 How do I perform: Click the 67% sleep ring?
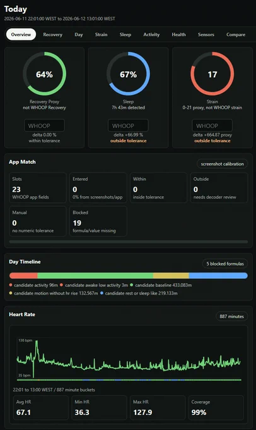[128, 74]
